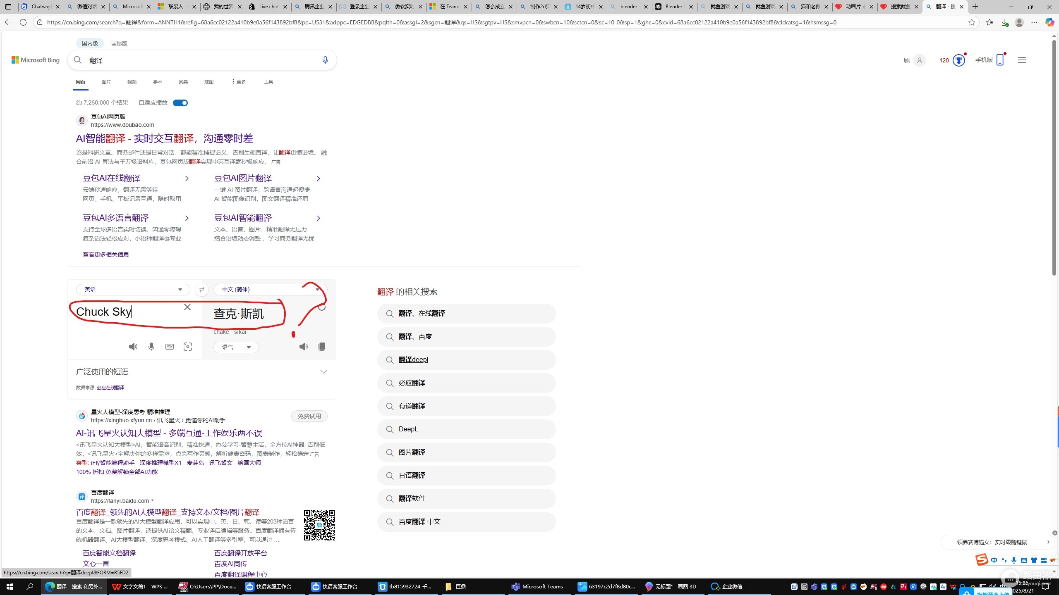
Task: Open the on-screen keyboard in translator
Action: pos(170,347)
